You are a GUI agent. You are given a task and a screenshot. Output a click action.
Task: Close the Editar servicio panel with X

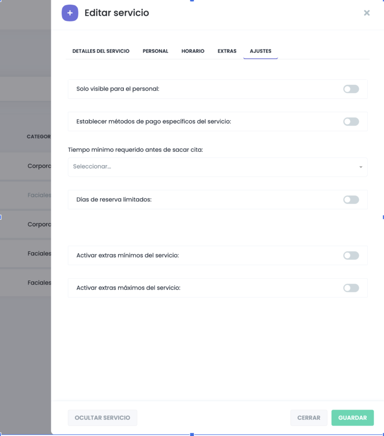[367, 13]
